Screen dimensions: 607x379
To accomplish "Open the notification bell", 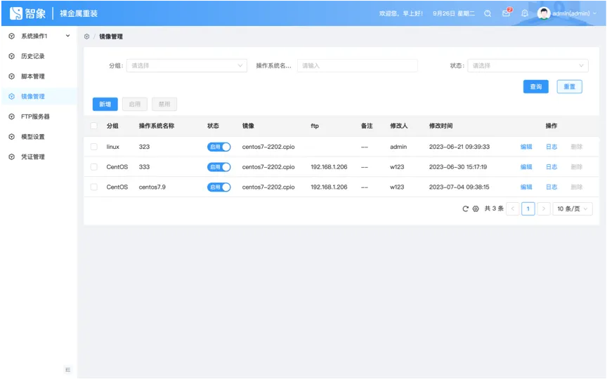I will (524, 13).
